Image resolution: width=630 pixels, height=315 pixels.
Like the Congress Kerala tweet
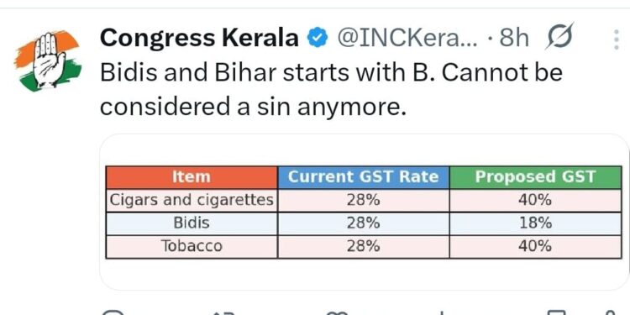pos(337,312)
